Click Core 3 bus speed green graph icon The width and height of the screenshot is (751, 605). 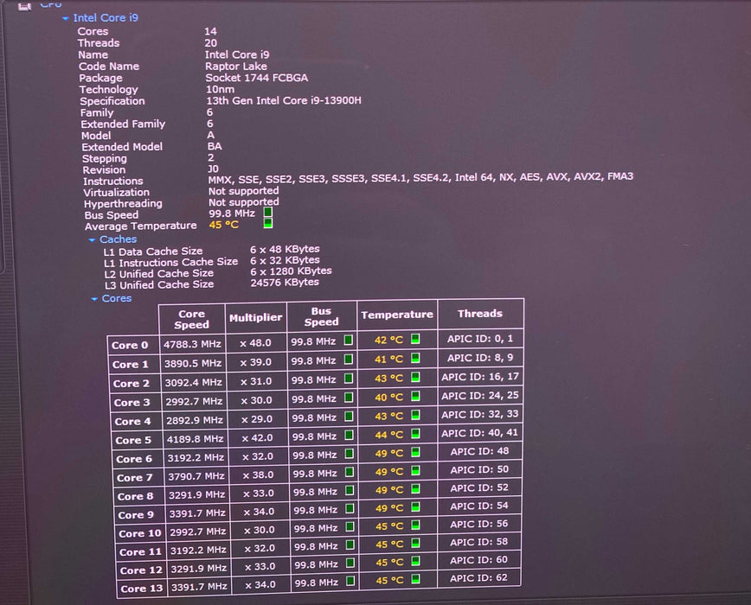click(x=349, y=398)
